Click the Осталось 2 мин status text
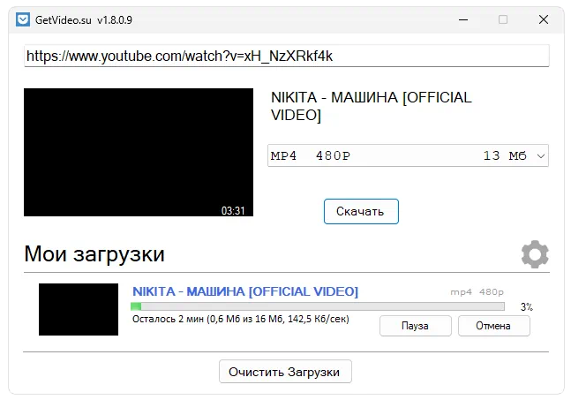The image size is (571, 400). pyautogui.click(x=240, y=319)
